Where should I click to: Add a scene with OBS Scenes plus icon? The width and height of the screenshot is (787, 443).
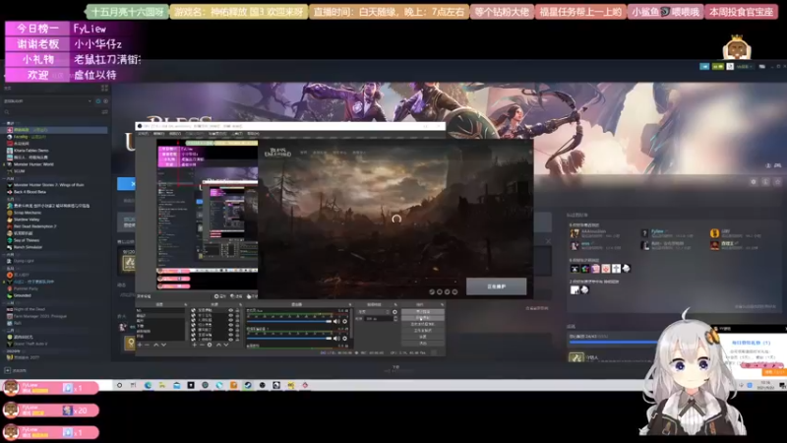coord(140,345)
